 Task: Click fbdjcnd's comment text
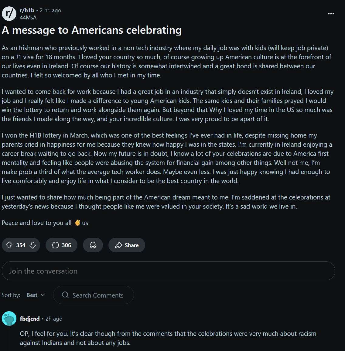click(168, 338)
